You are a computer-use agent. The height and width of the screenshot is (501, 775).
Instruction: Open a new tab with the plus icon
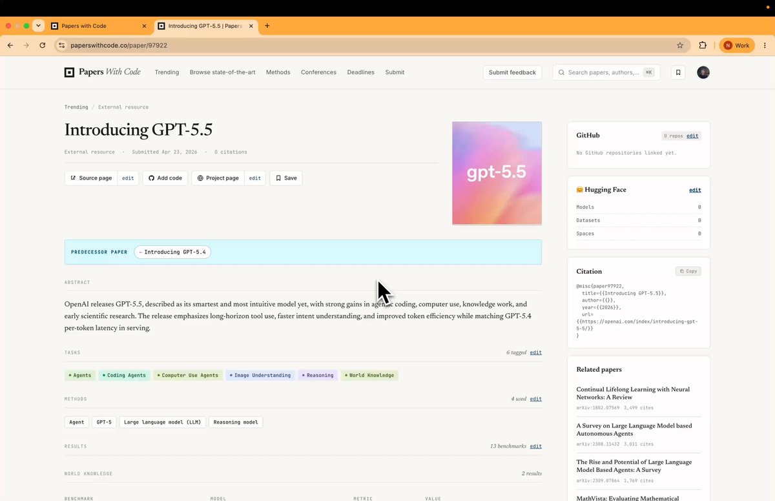[x=267, y=26]
